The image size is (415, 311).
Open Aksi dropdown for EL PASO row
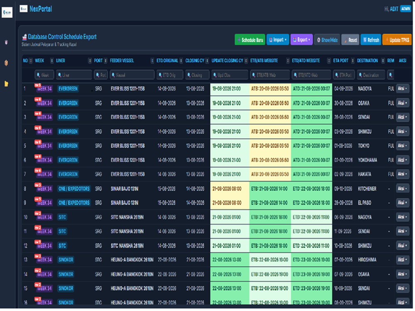(403, 203)
